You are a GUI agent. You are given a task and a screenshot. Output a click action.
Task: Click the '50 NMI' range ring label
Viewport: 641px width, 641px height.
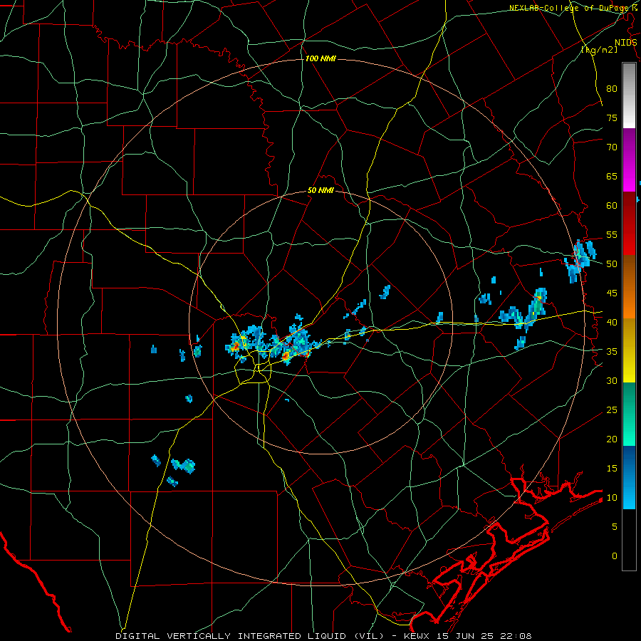pyautogui.click(x=320, y=190)
